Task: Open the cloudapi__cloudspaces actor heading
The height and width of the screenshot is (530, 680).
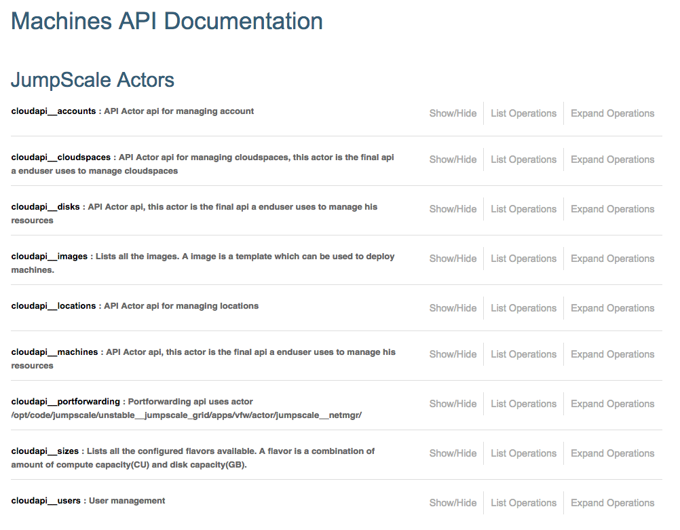Action: 60,157
